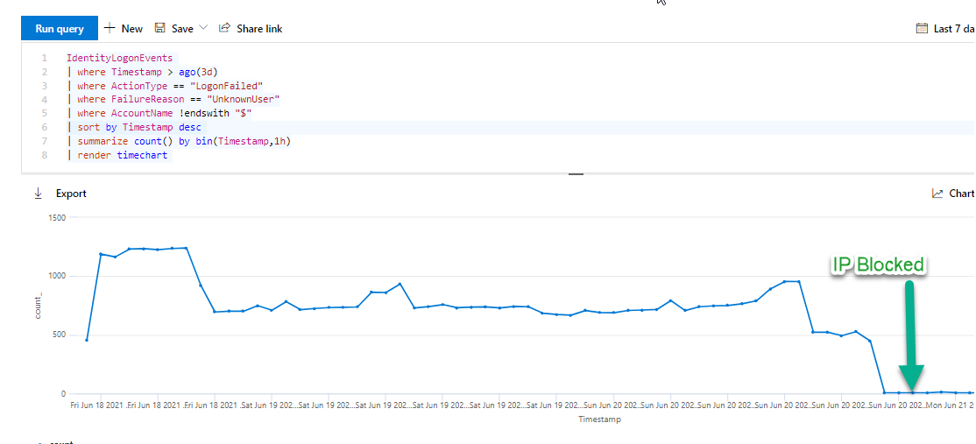Screen dimensions: 976x444
Task: Click the "LogonFailed" string in line 3
Action: click(227, 86)
